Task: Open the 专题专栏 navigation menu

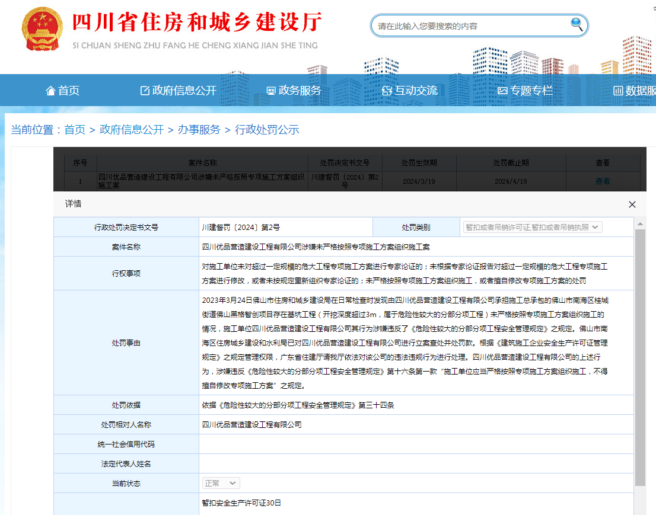Action: (x=526, y=91)
